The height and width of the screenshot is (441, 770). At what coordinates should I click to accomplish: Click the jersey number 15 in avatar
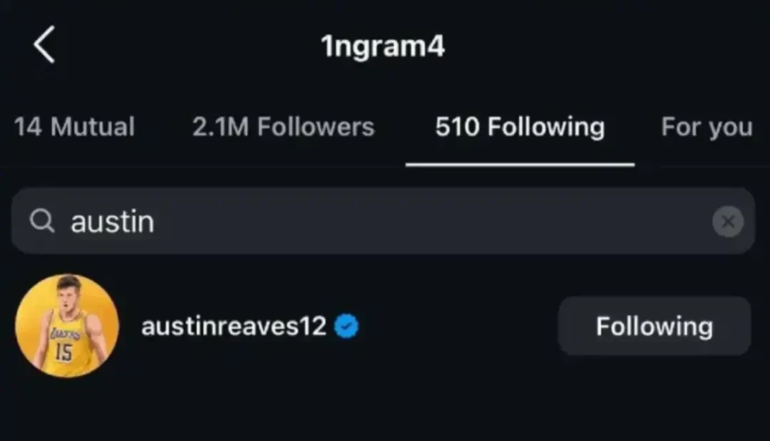(x=64, y=352)
